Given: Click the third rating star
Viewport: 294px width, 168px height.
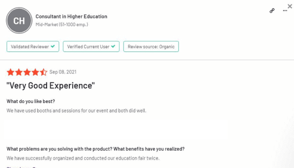Looking at the screenshot, I should click(27, 72).
